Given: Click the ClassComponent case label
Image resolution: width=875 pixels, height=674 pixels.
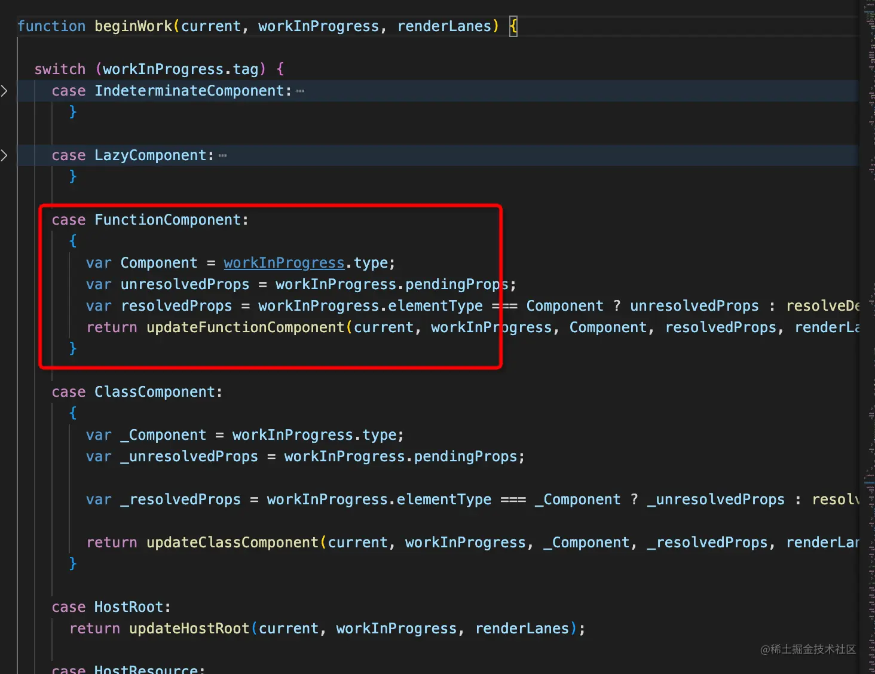Looking at the screenshot, I should pos(155,392).
